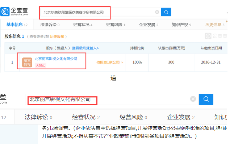
Task: Click the 持股比例 column header
Action: (x=137, y=48)
